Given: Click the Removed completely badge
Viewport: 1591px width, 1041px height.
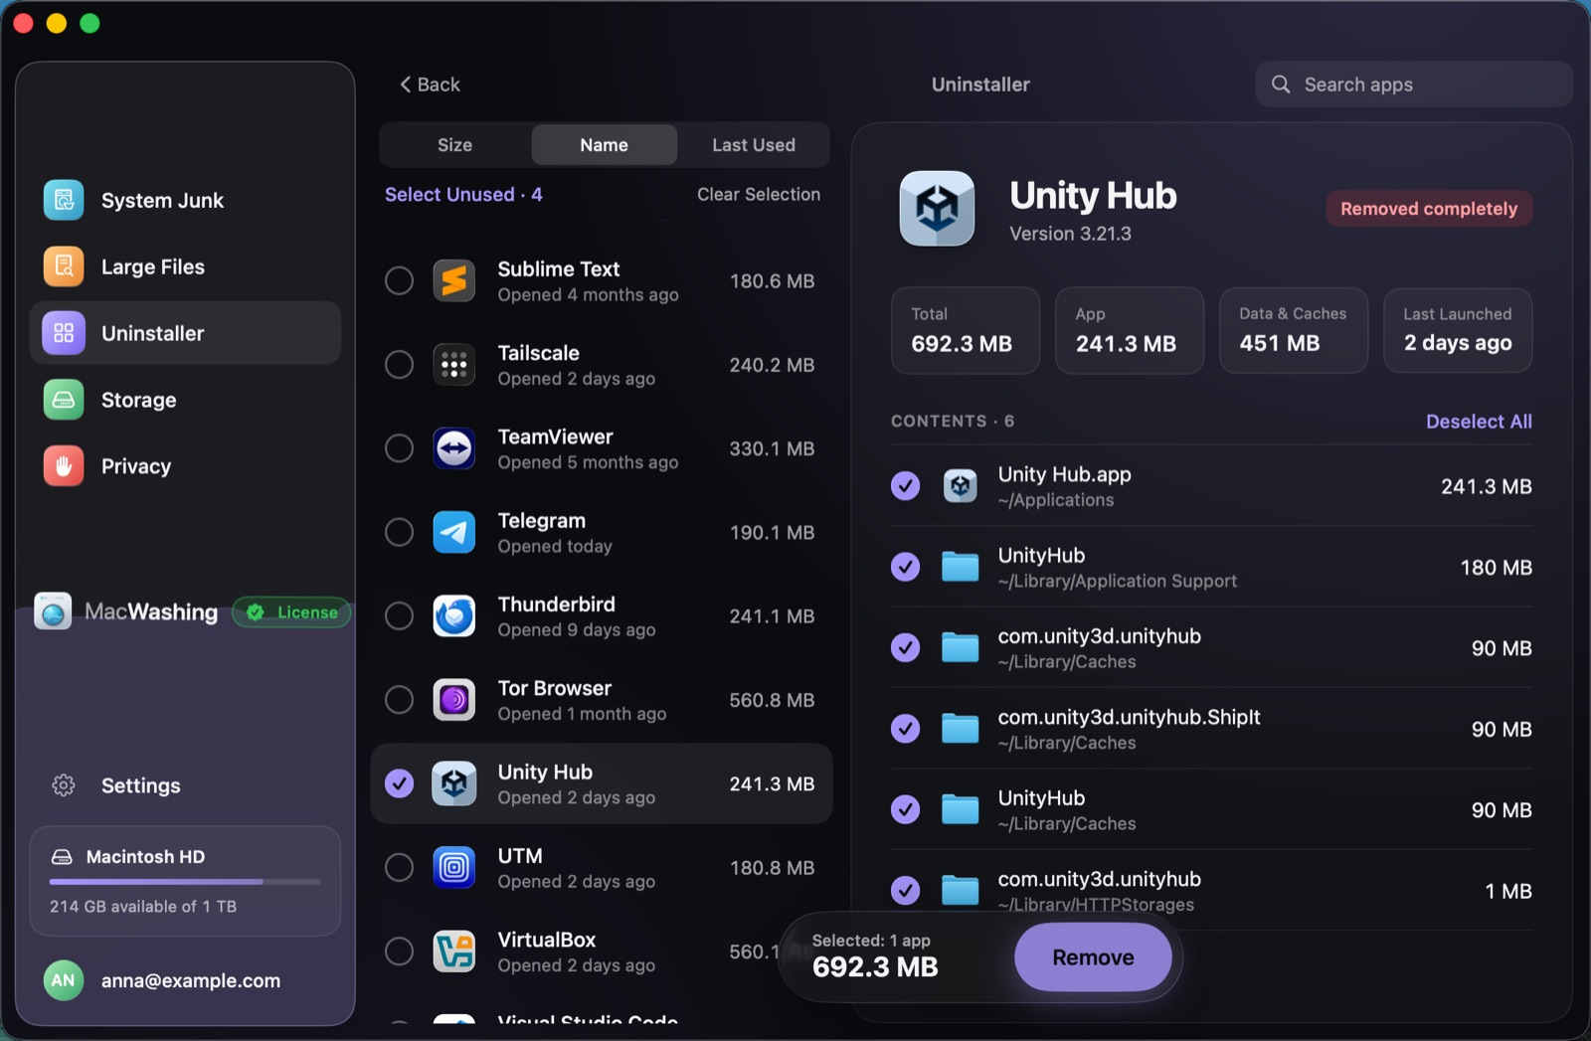Looking at the screenshot, I should [x=1429, y=209].
